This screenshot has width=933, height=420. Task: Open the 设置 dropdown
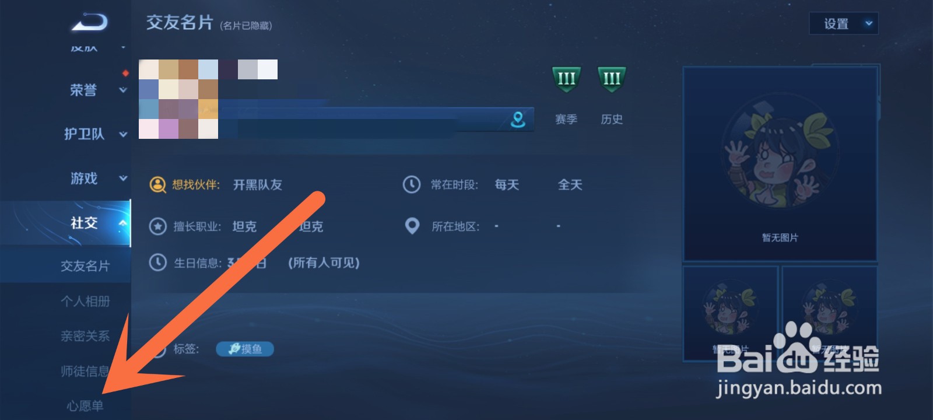click(x=844, y=24)
